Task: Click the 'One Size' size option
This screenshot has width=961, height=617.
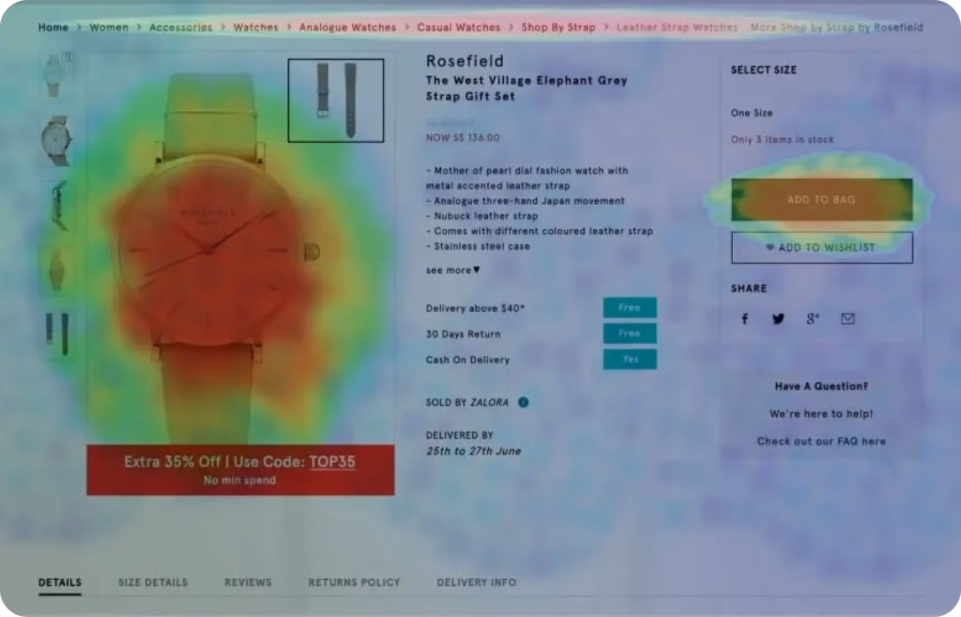Action: (752, 113)
